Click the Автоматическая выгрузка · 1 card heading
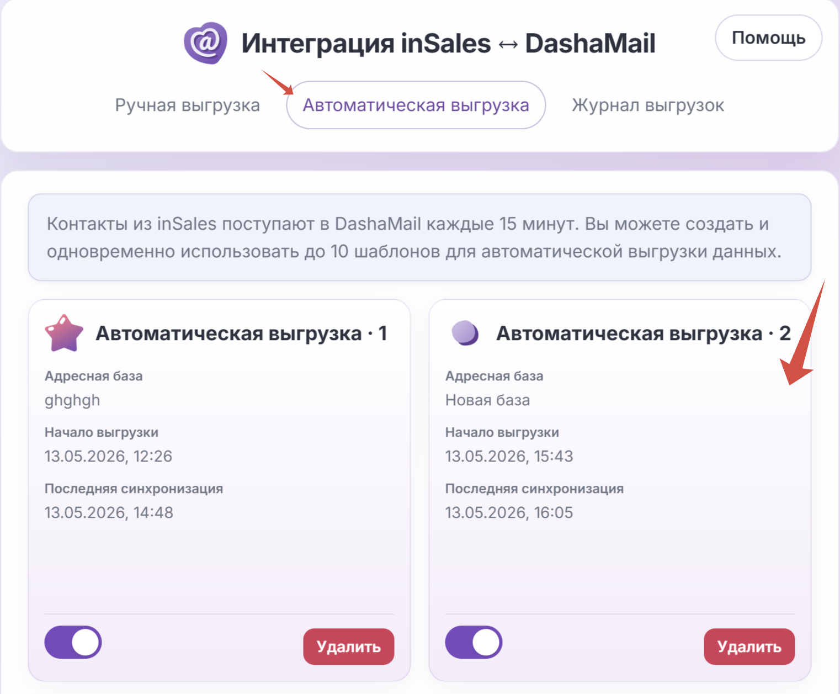Image resolution: width=840 pixels, height=694 pixels. [241, 333]
